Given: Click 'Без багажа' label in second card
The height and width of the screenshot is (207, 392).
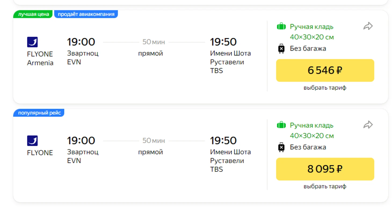Looking at the screenshot, I should click(x=308, y=147).
